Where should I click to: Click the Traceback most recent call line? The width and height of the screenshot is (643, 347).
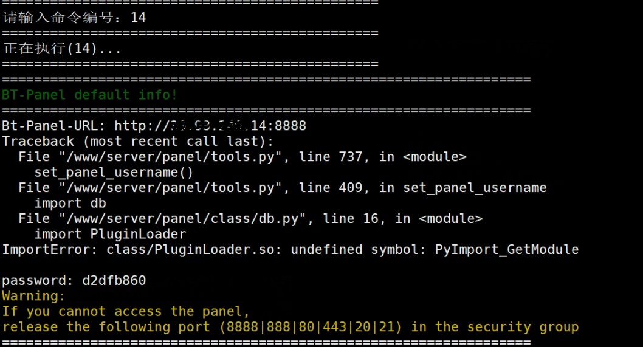[138, 141]
